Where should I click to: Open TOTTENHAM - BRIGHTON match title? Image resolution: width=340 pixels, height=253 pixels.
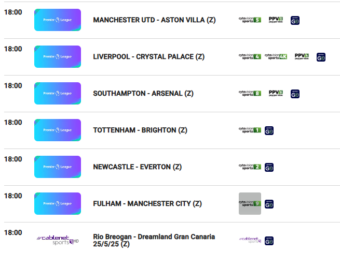[140, 130]
